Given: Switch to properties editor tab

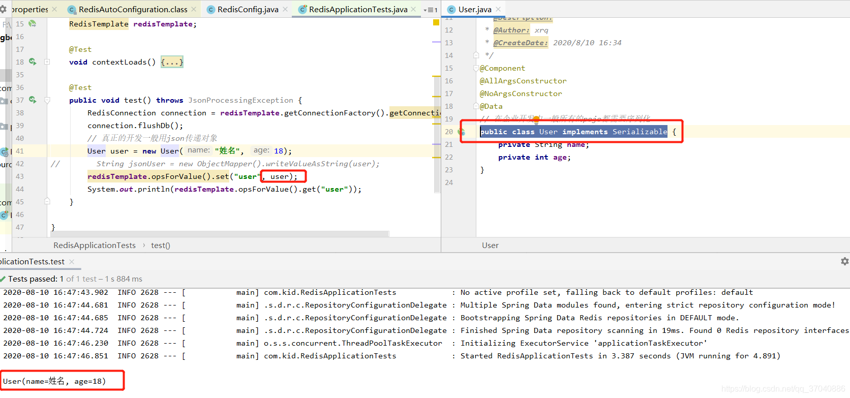Looking at the screenshot, I should (x=29, y=9).
